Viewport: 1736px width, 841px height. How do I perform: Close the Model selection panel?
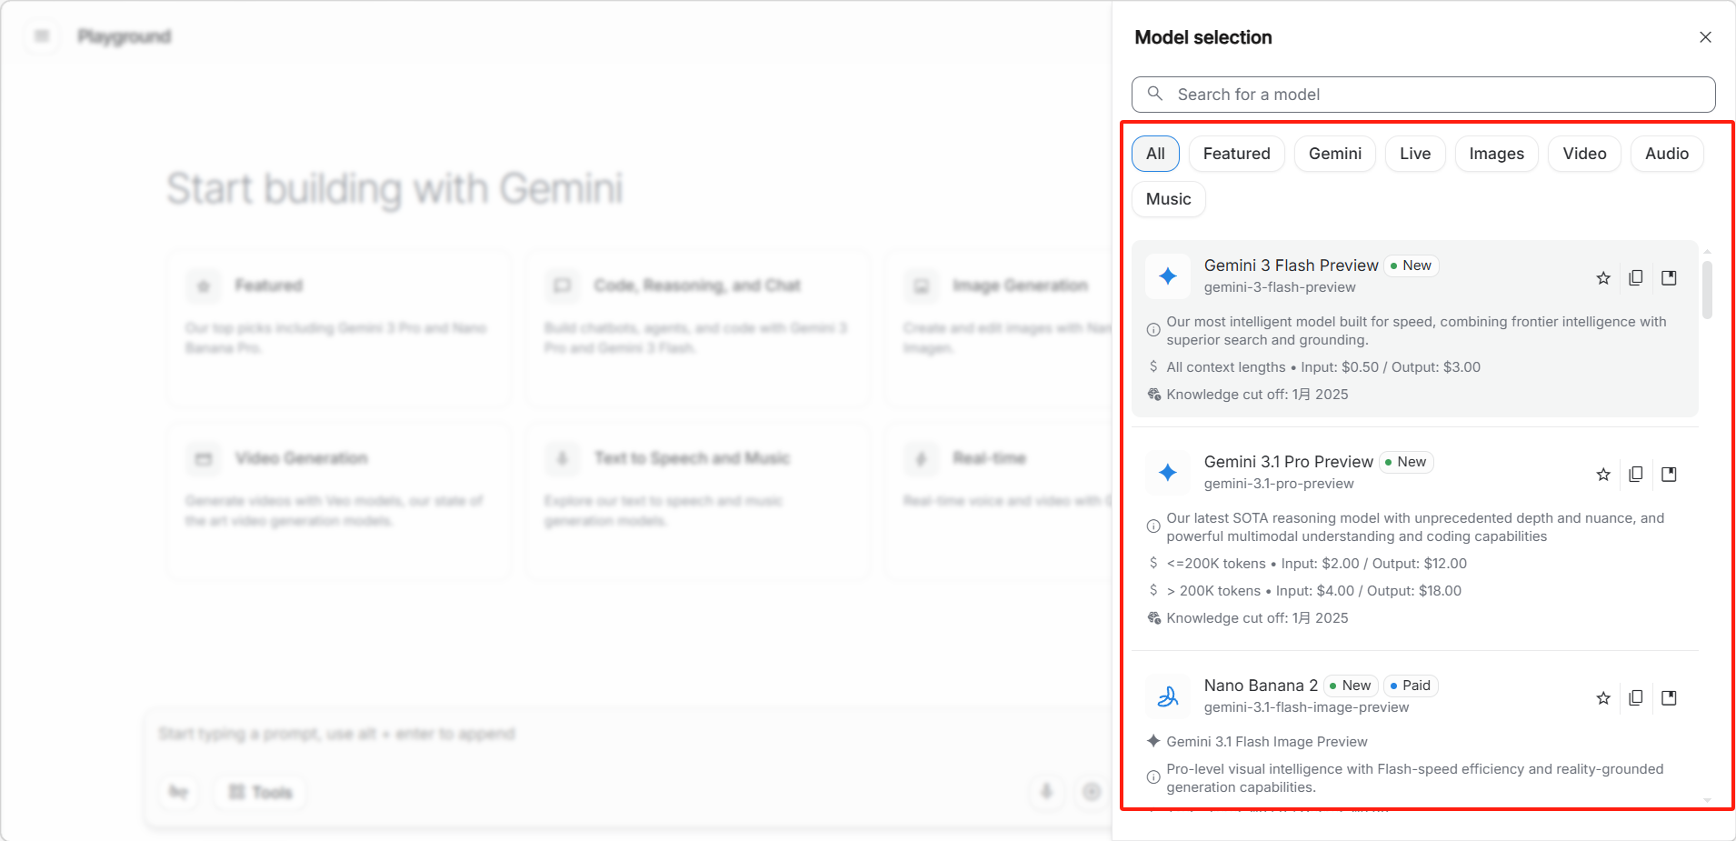[1705, 37]
